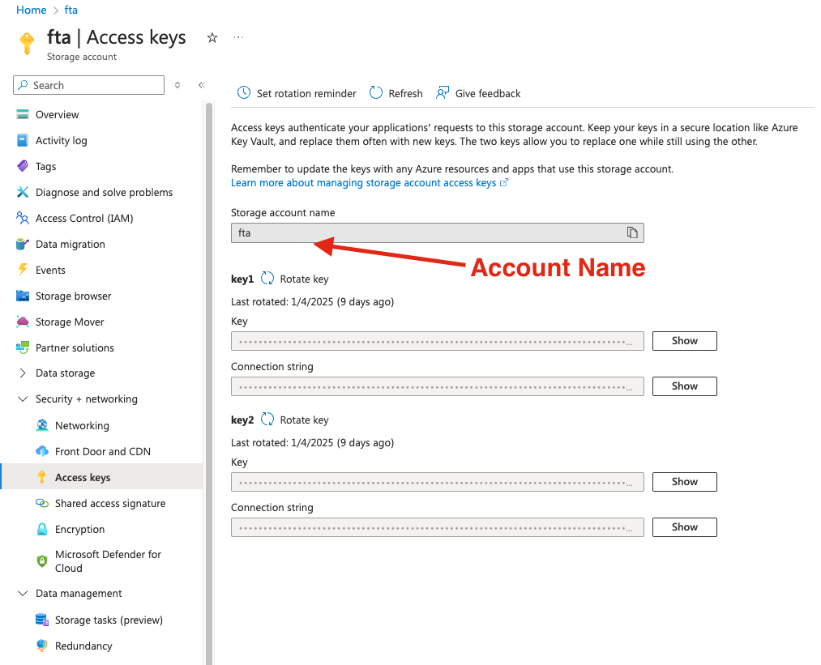Copy the storage account name to clipboard
The width and height of the screenshot is (821, 665).
(632, 232)
